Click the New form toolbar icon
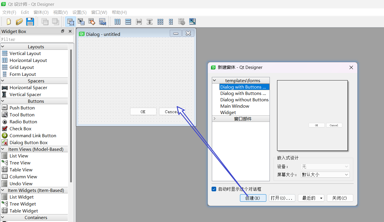 tap(9, 22)
